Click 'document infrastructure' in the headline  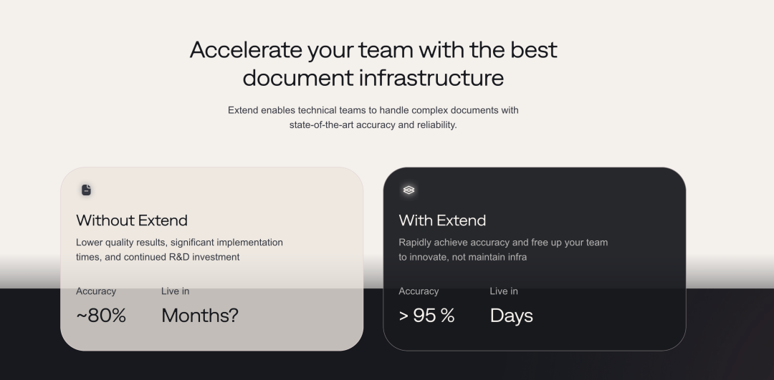pyautogui.click(x=373, y=78)
